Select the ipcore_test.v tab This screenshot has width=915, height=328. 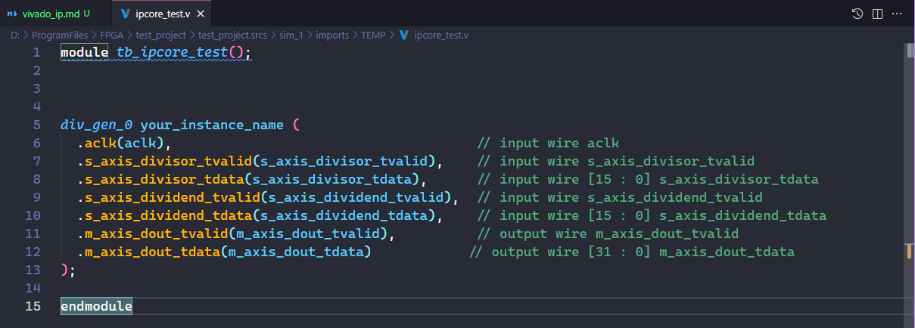[161, 14]
